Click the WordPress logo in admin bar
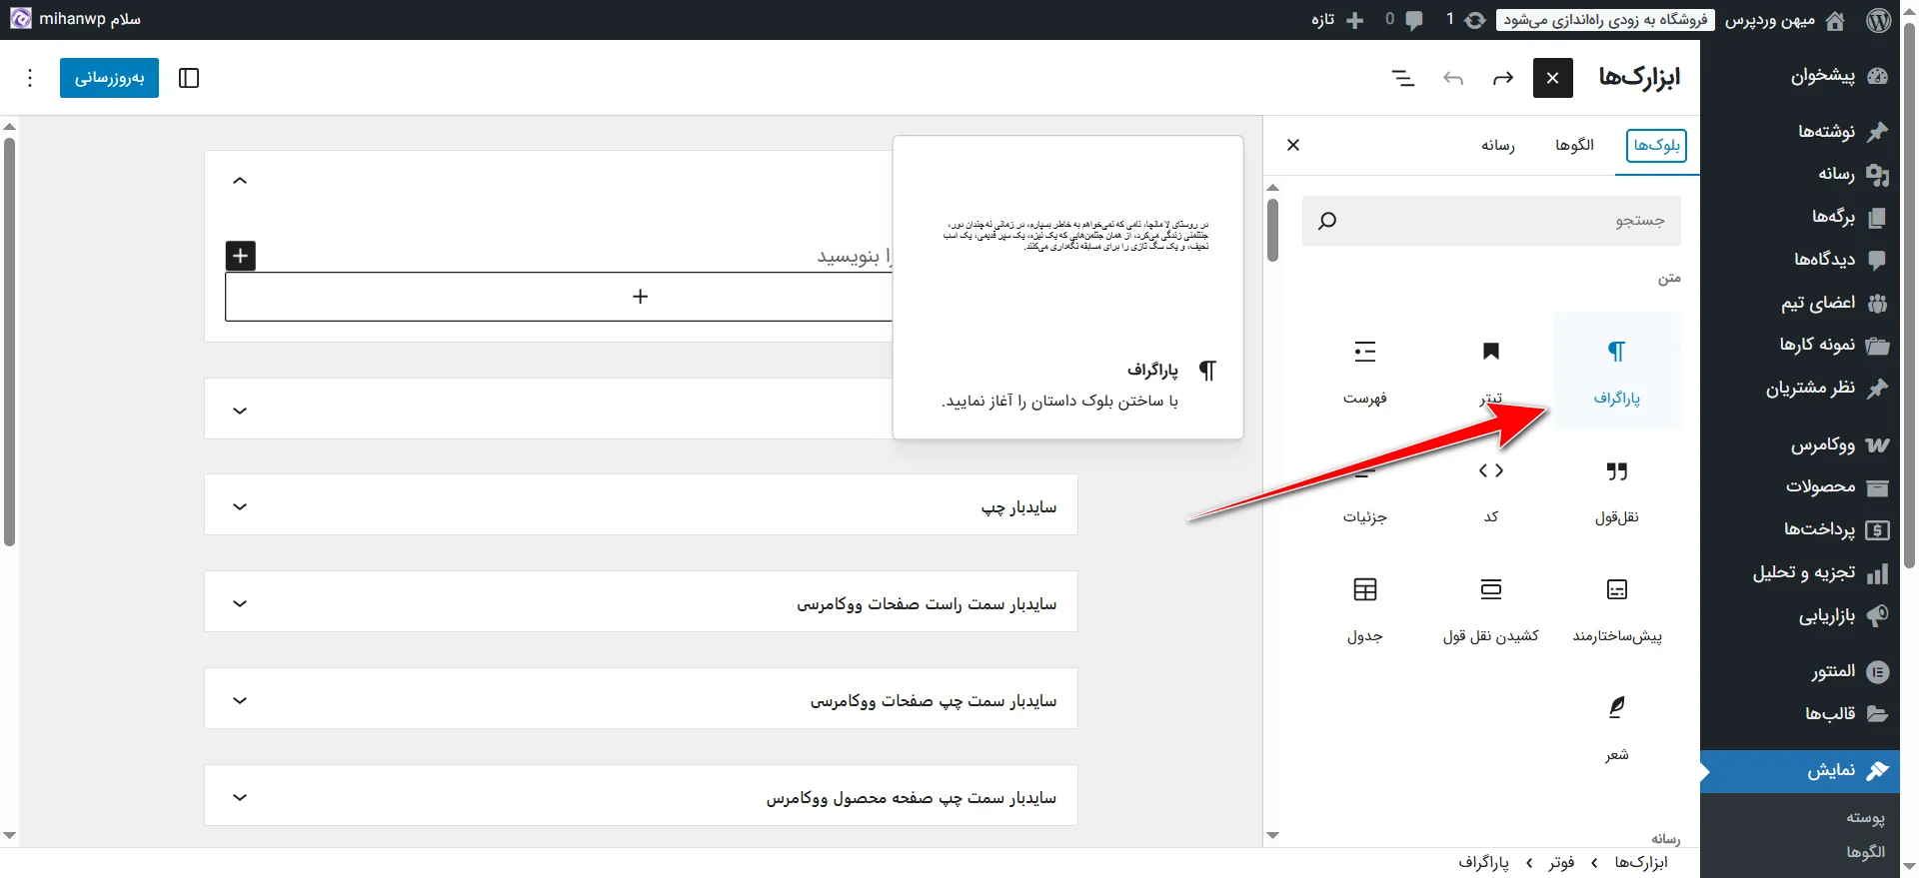Screen dimensions: 1919x878 coord(1879,20)
